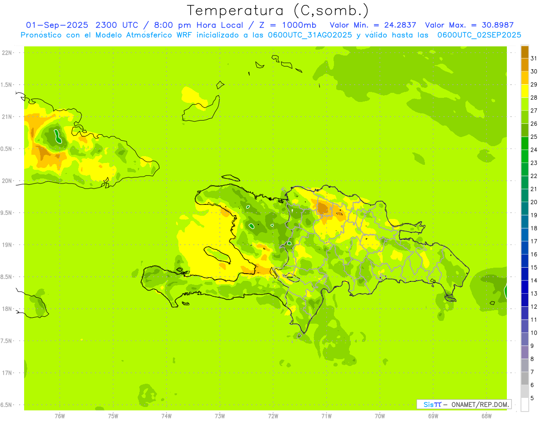This screenshot has width=546, height=422.
Task: Click the colorbar label '5'
Action: tap(532, 398)
